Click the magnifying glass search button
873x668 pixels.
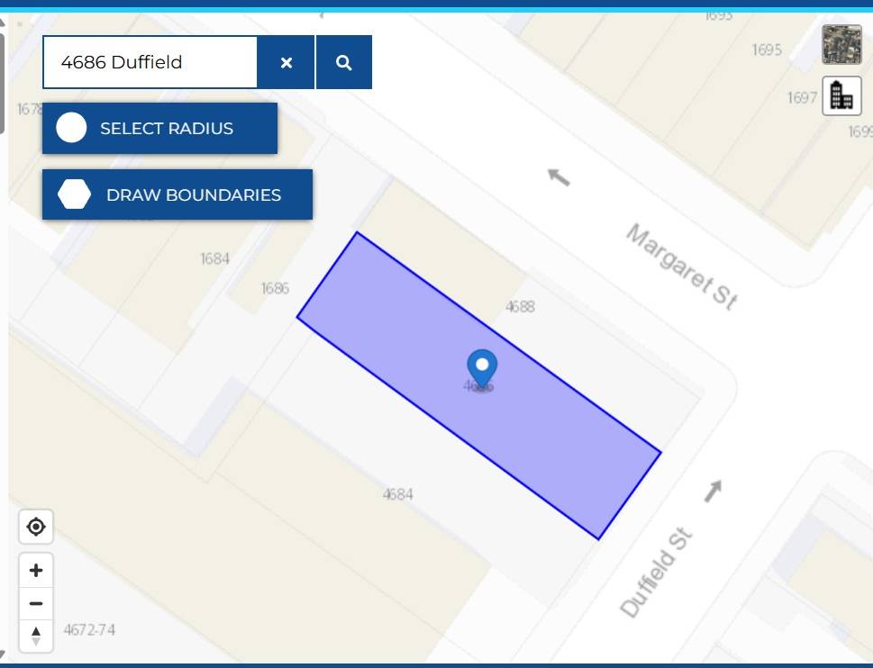click(343, 62)
